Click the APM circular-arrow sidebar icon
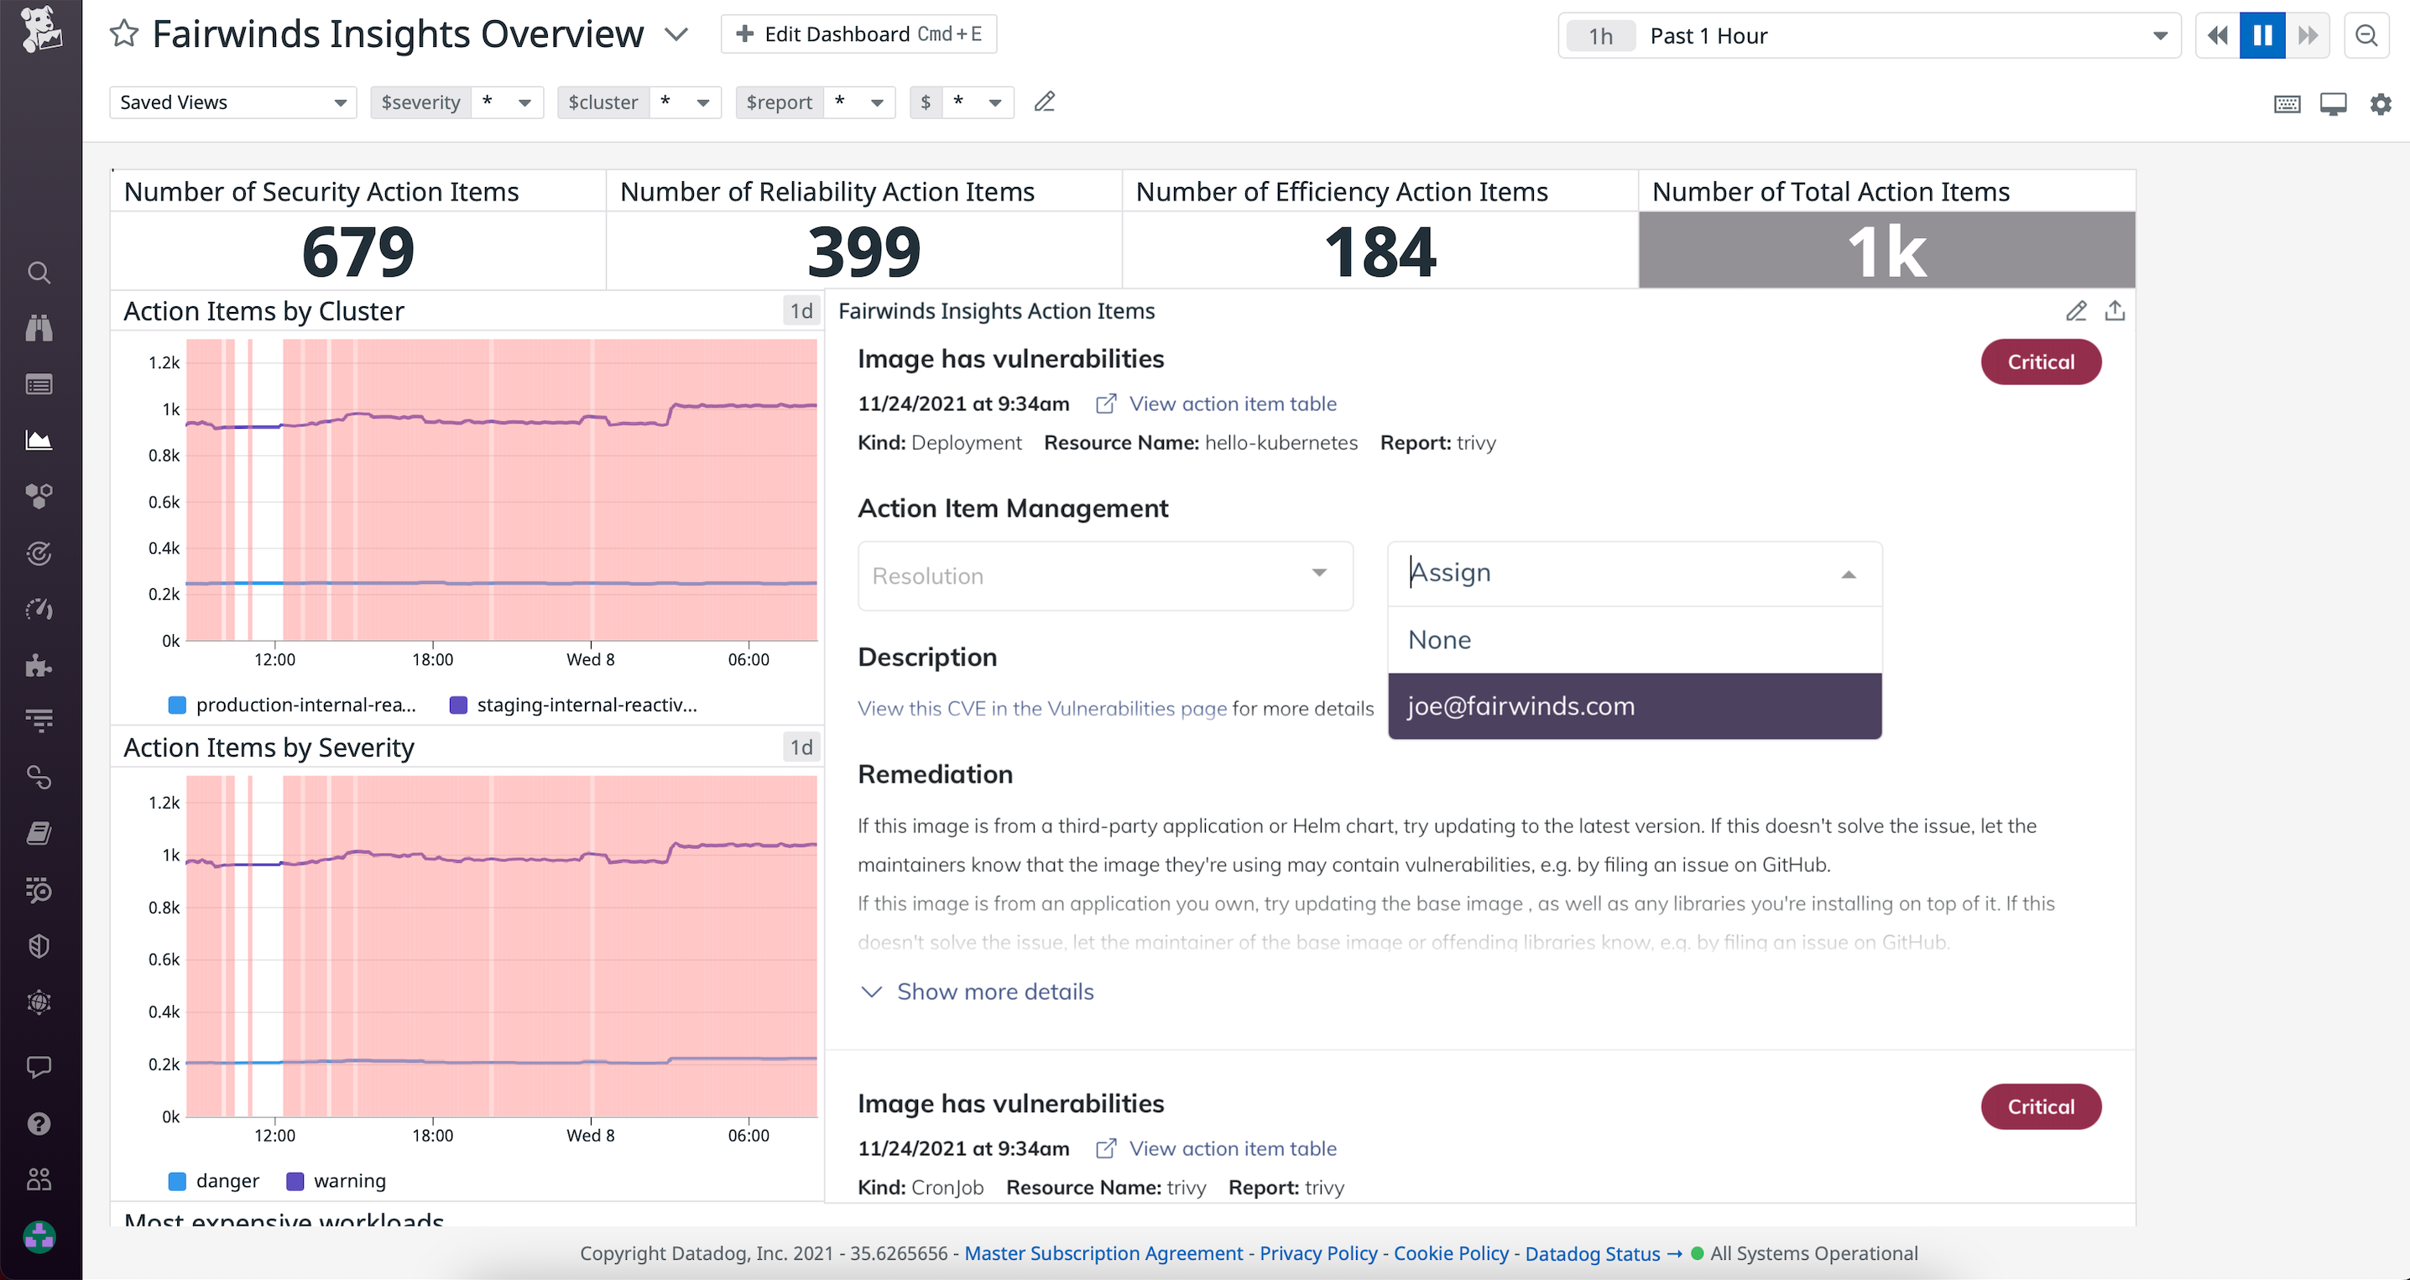The image size is (2410, 1280). (x=39, y=553)
